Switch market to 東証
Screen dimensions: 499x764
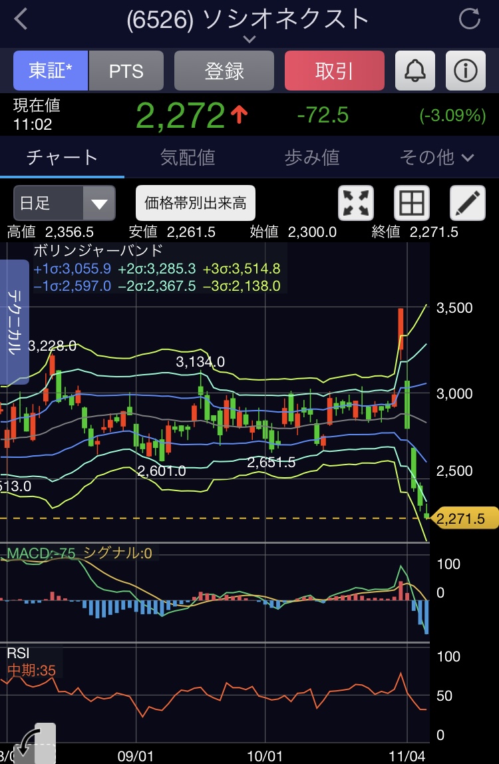tap(51, 71)
